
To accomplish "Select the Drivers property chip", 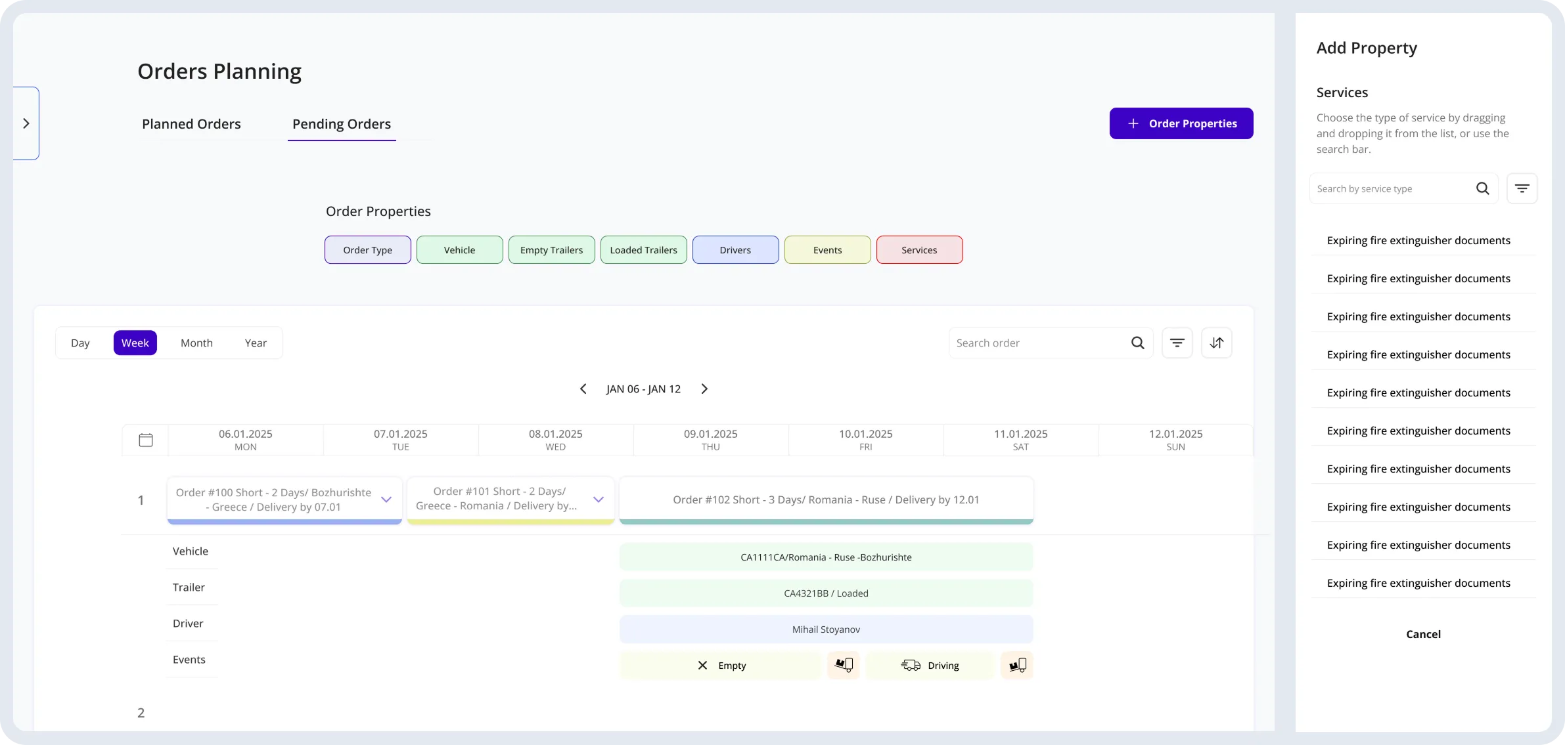I will point(736,250).
